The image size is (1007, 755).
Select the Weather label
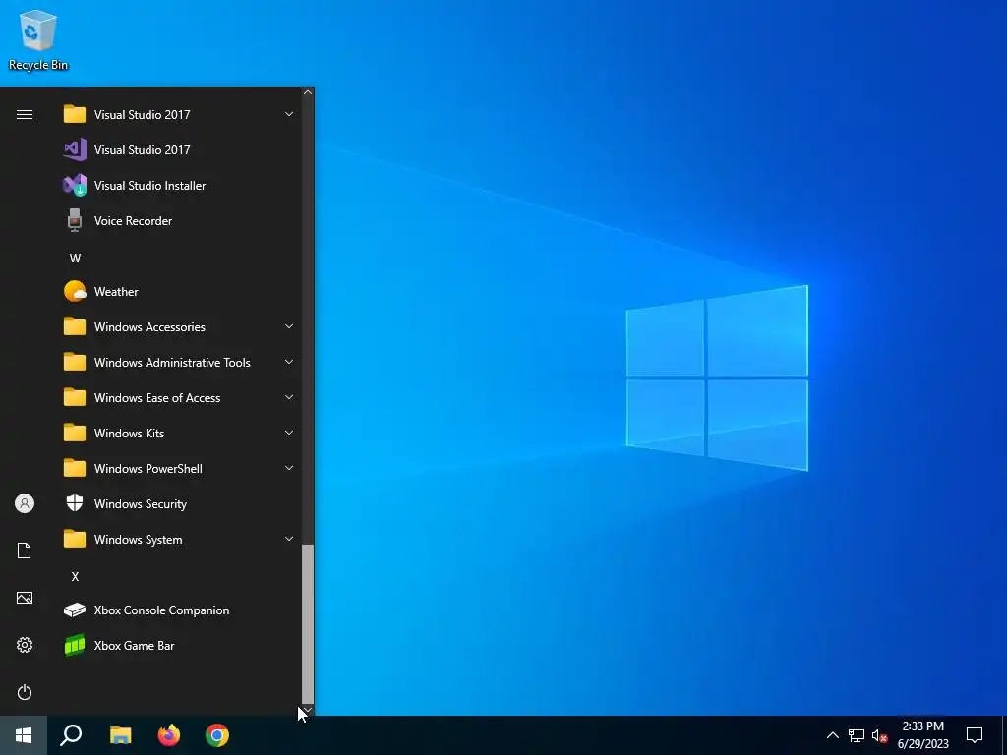[116, 291]
